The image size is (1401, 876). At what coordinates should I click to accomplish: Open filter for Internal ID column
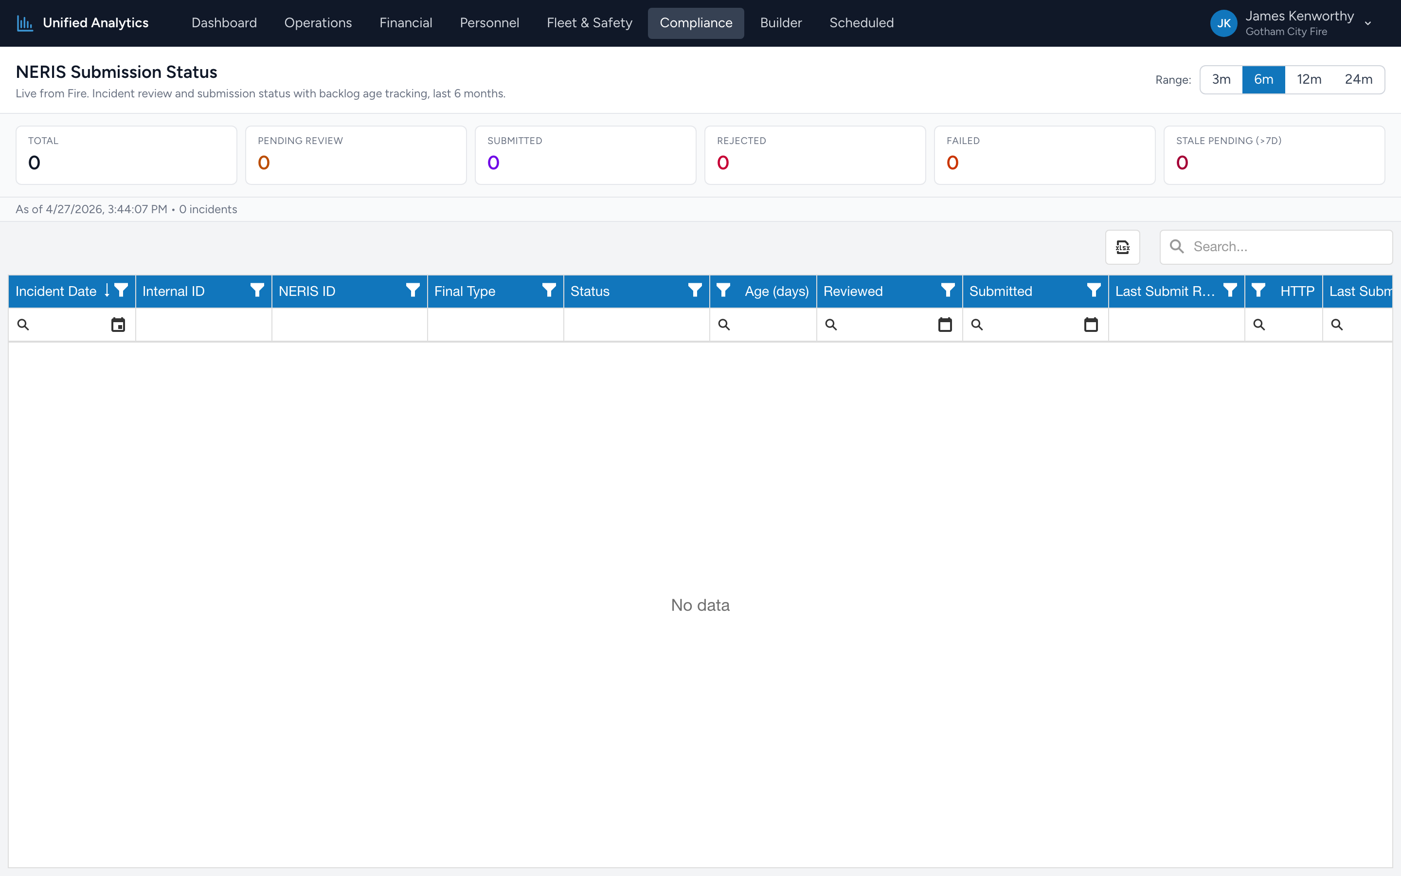click(x=257, y=290)
